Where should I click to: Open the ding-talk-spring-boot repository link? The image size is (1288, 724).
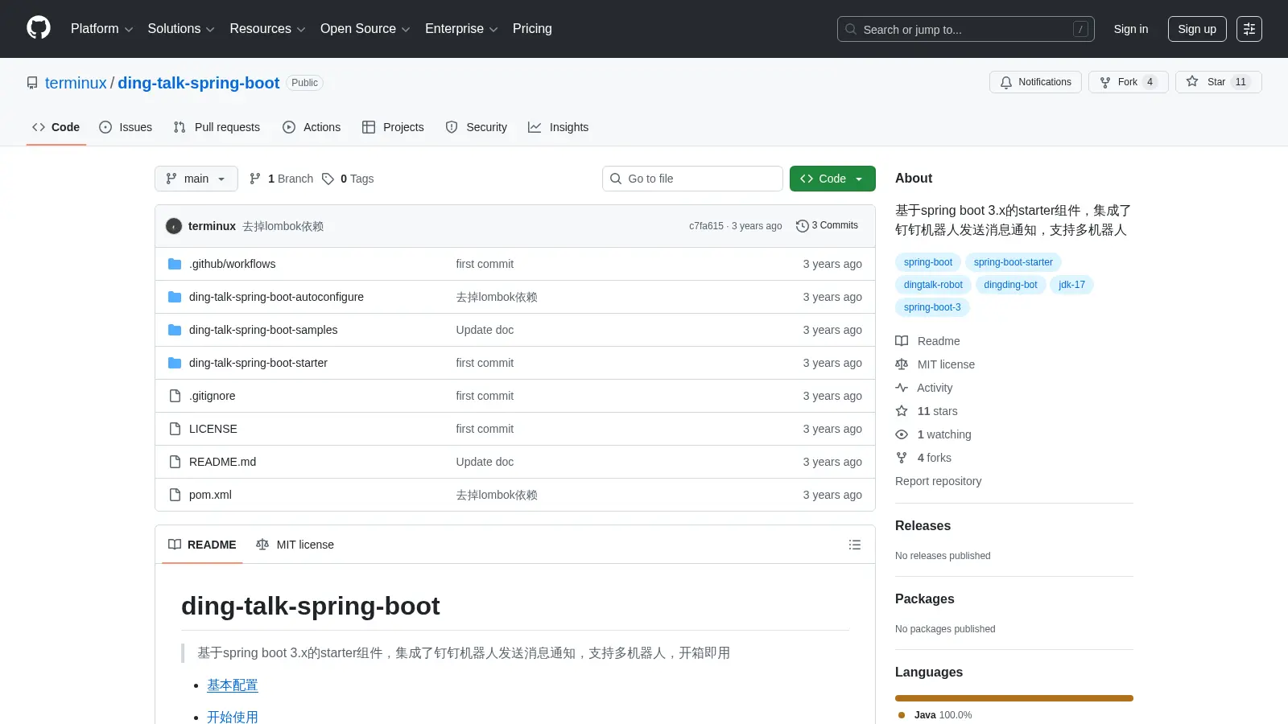click(x=199, y=83)
